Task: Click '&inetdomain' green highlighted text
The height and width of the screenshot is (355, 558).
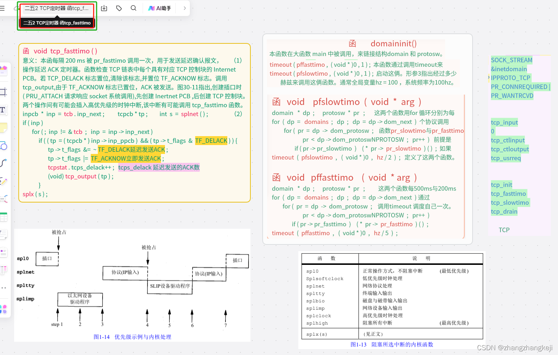Action: click(509, 69)
